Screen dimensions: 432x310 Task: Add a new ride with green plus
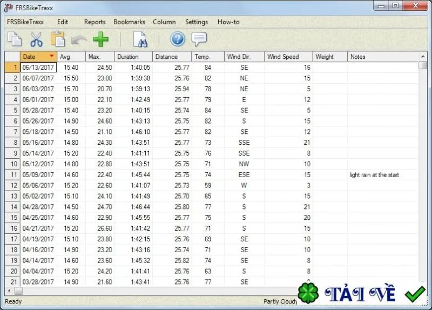point(101,39)
